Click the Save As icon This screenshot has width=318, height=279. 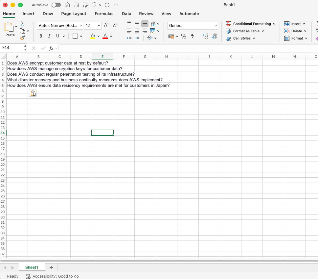pyautogui.click(x=85, y=5)
